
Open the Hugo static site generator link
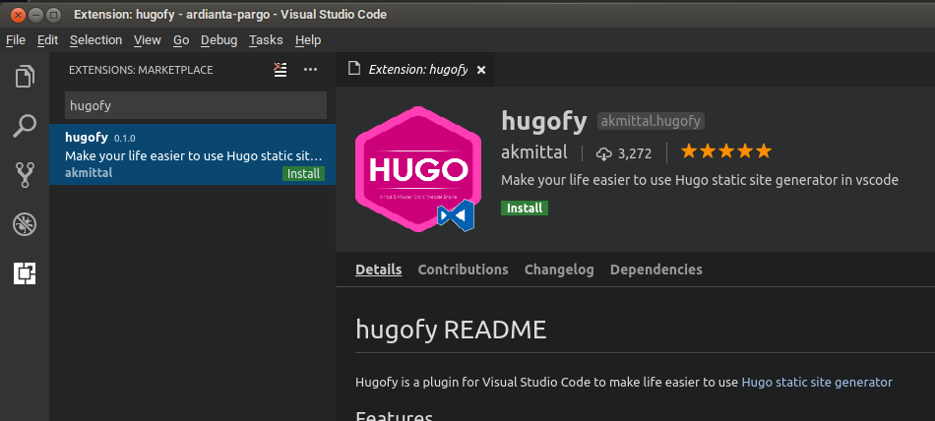click(816, 383)
